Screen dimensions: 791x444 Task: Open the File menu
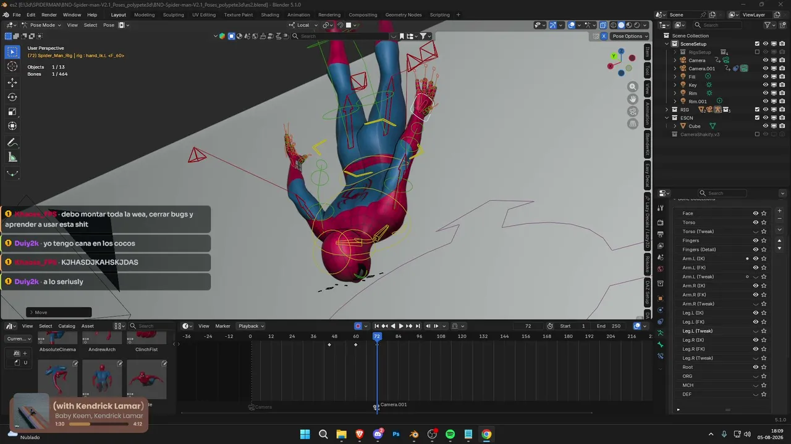click(17, 15)
